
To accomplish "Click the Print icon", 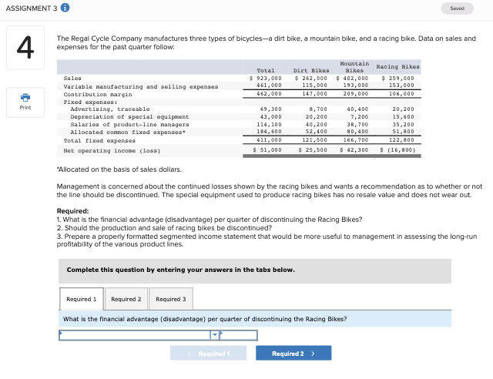I will click(25, 102).
